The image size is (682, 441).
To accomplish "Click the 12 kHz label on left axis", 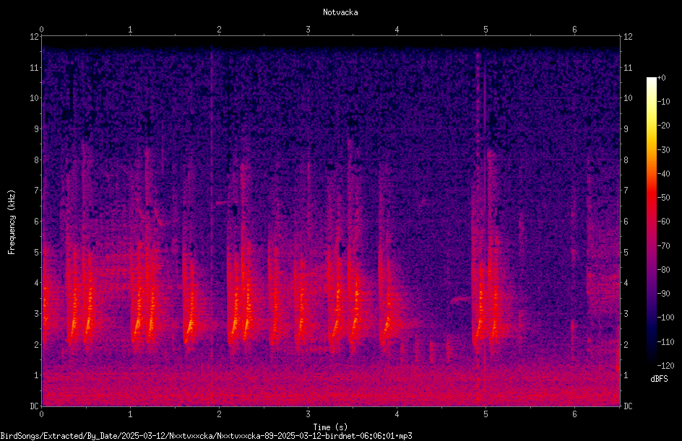I will (35, 37).
